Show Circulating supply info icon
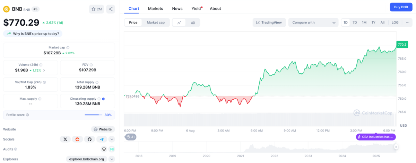Image resolution: width=416 pixels, height=163 pixels. point(99,99)
